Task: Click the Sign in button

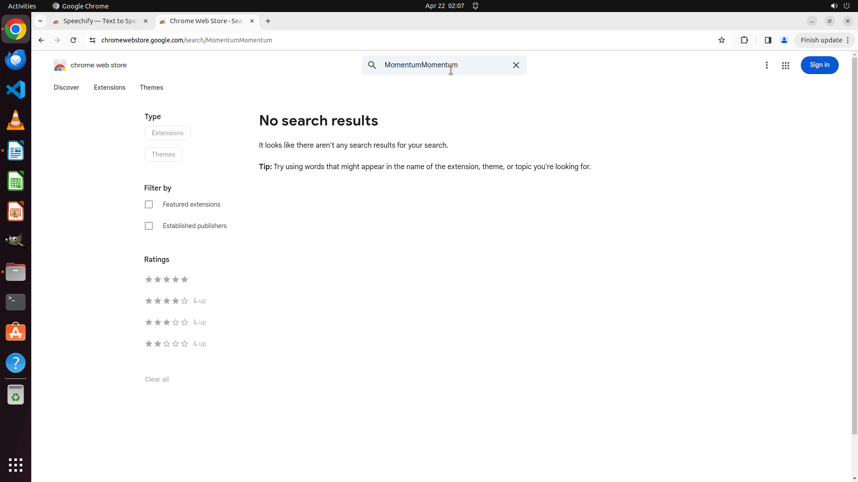Action: (x=819, y=65)
